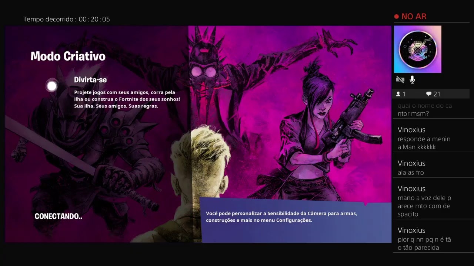This screenshot has width=474, height=266.
Task: Click the elapsed time 00:20:05
Action: pos(94,19)
